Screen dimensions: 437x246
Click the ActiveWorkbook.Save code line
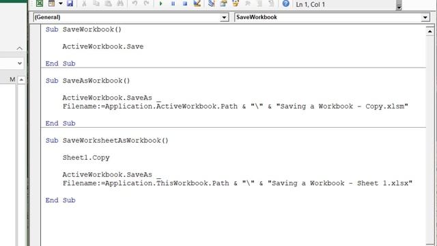[103, 46]
